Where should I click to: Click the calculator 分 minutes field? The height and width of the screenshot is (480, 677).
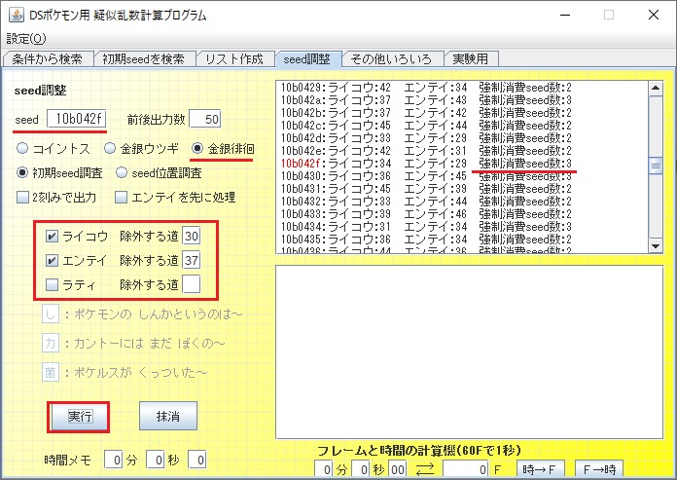324,469
